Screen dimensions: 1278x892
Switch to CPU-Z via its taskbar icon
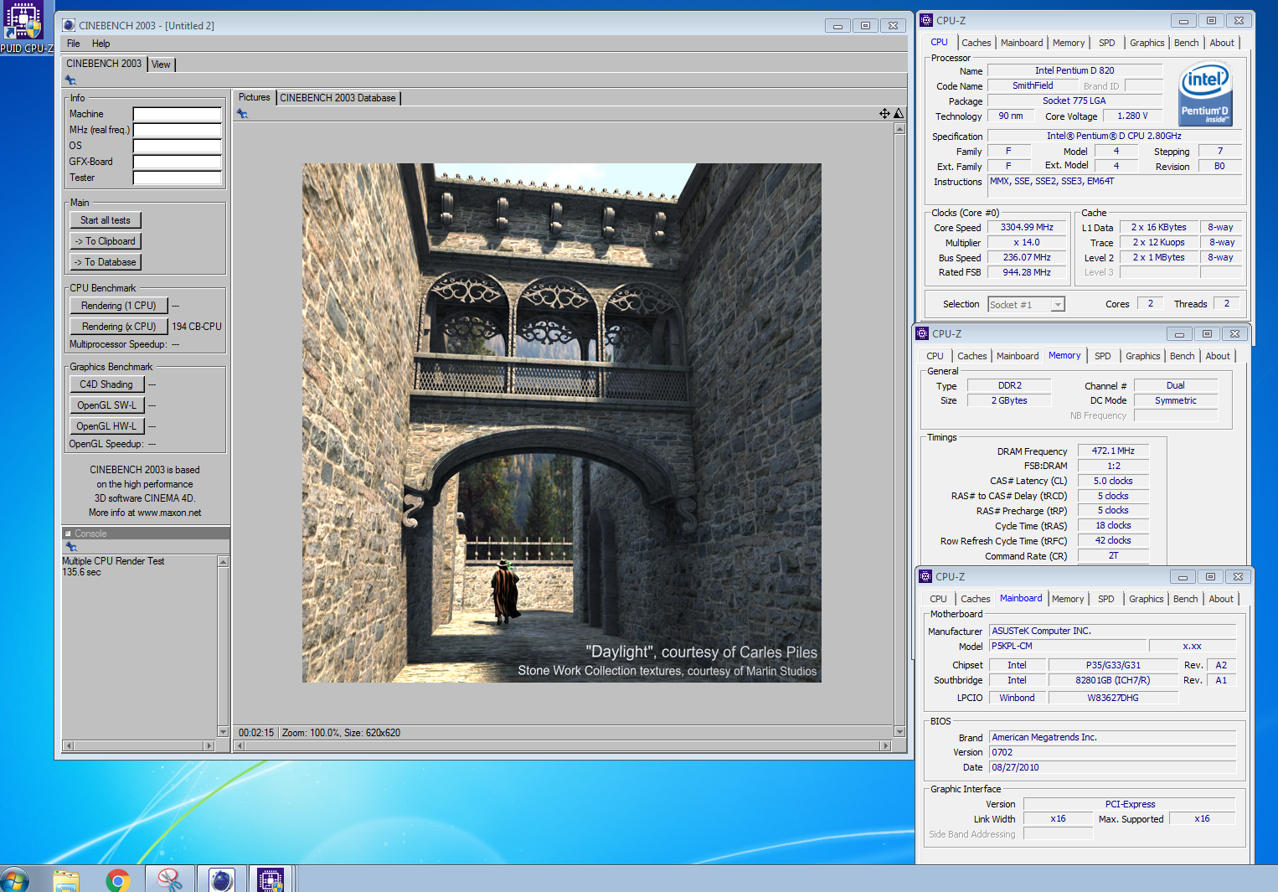[x=271, y=879]
